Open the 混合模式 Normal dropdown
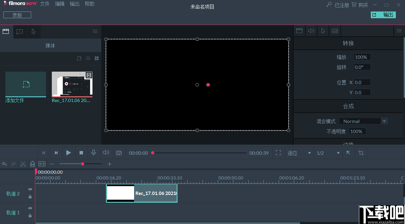 tap(363, 121)
